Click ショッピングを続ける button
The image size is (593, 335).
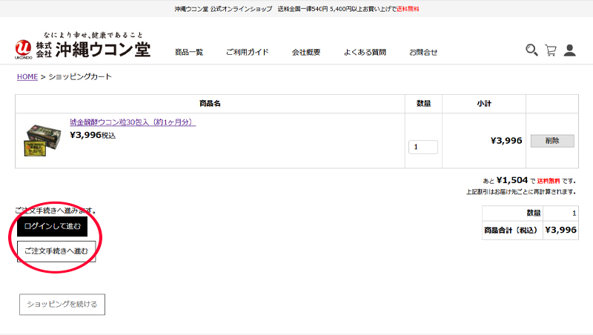[x=62, y=304]
